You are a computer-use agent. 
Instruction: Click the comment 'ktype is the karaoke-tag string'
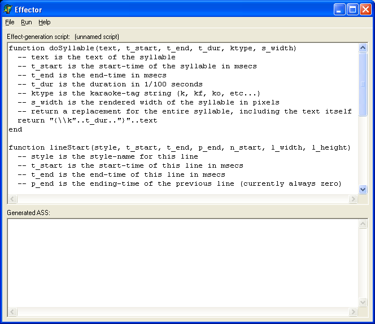coord(139,94)
